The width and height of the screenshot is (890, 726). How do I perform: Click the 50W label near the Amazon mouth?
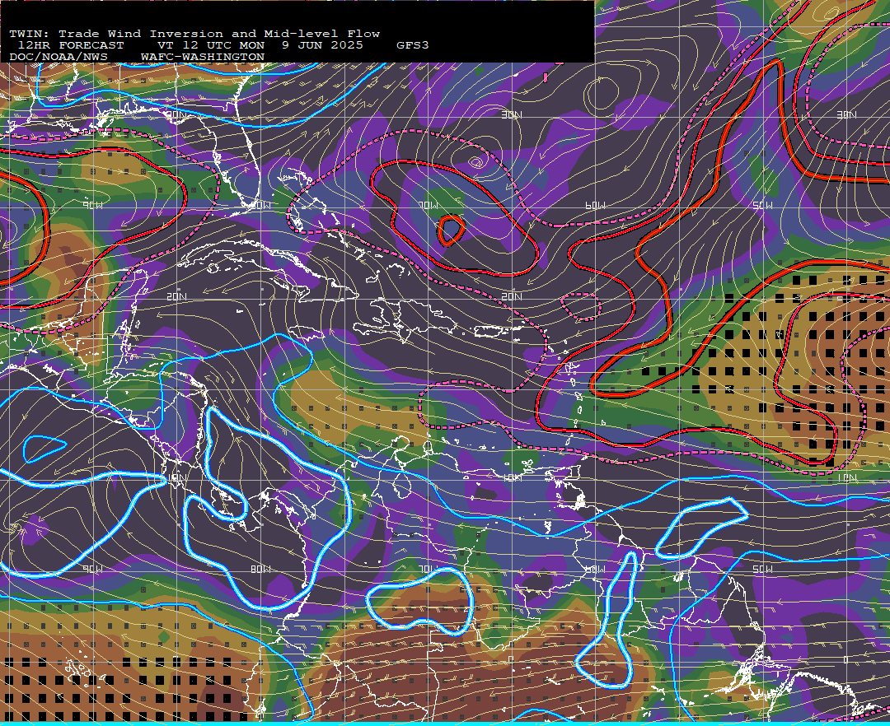763,569
